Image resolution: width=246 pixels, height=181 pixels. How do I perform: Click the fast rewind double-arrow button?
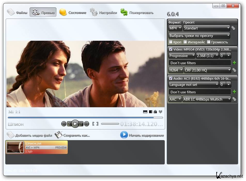[64, 124]
